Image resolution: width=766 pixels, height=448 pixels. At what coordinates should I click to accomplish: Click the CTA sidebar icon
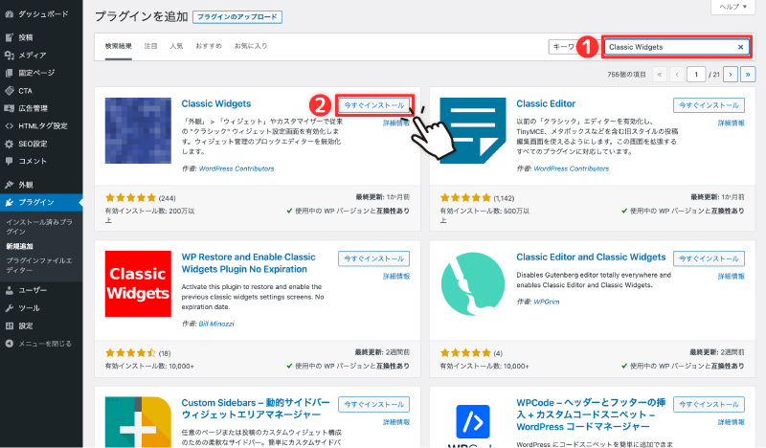(x=9, y=90)
